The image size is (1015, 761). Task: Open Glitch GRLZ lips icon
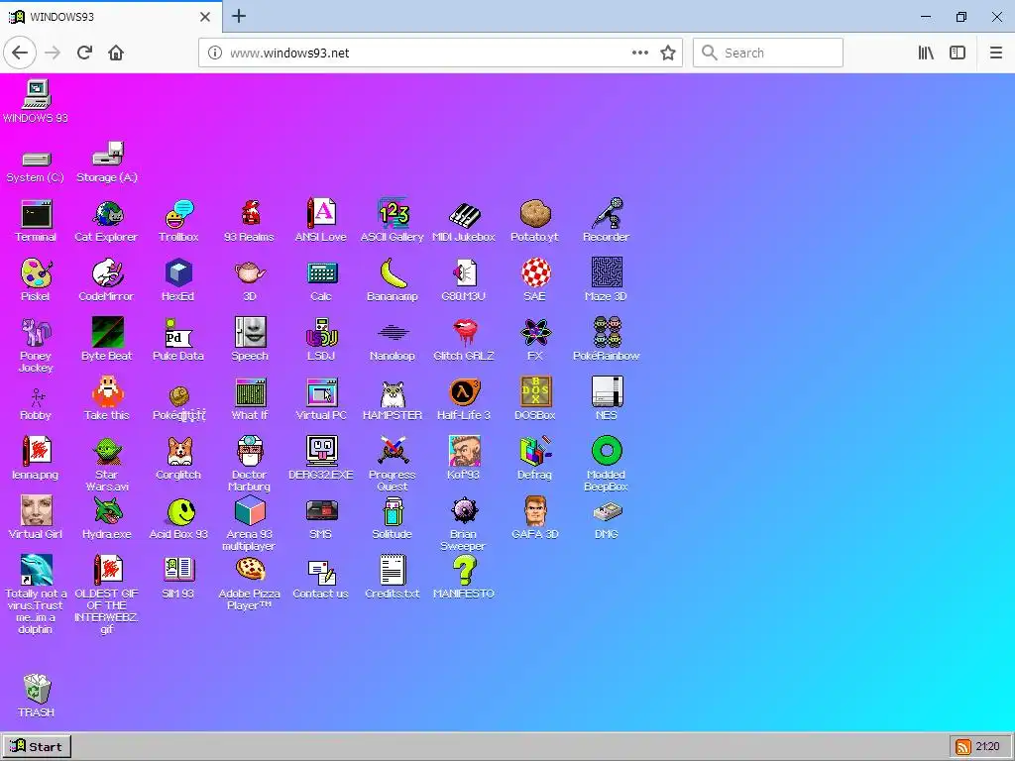(x=464, y=333)
